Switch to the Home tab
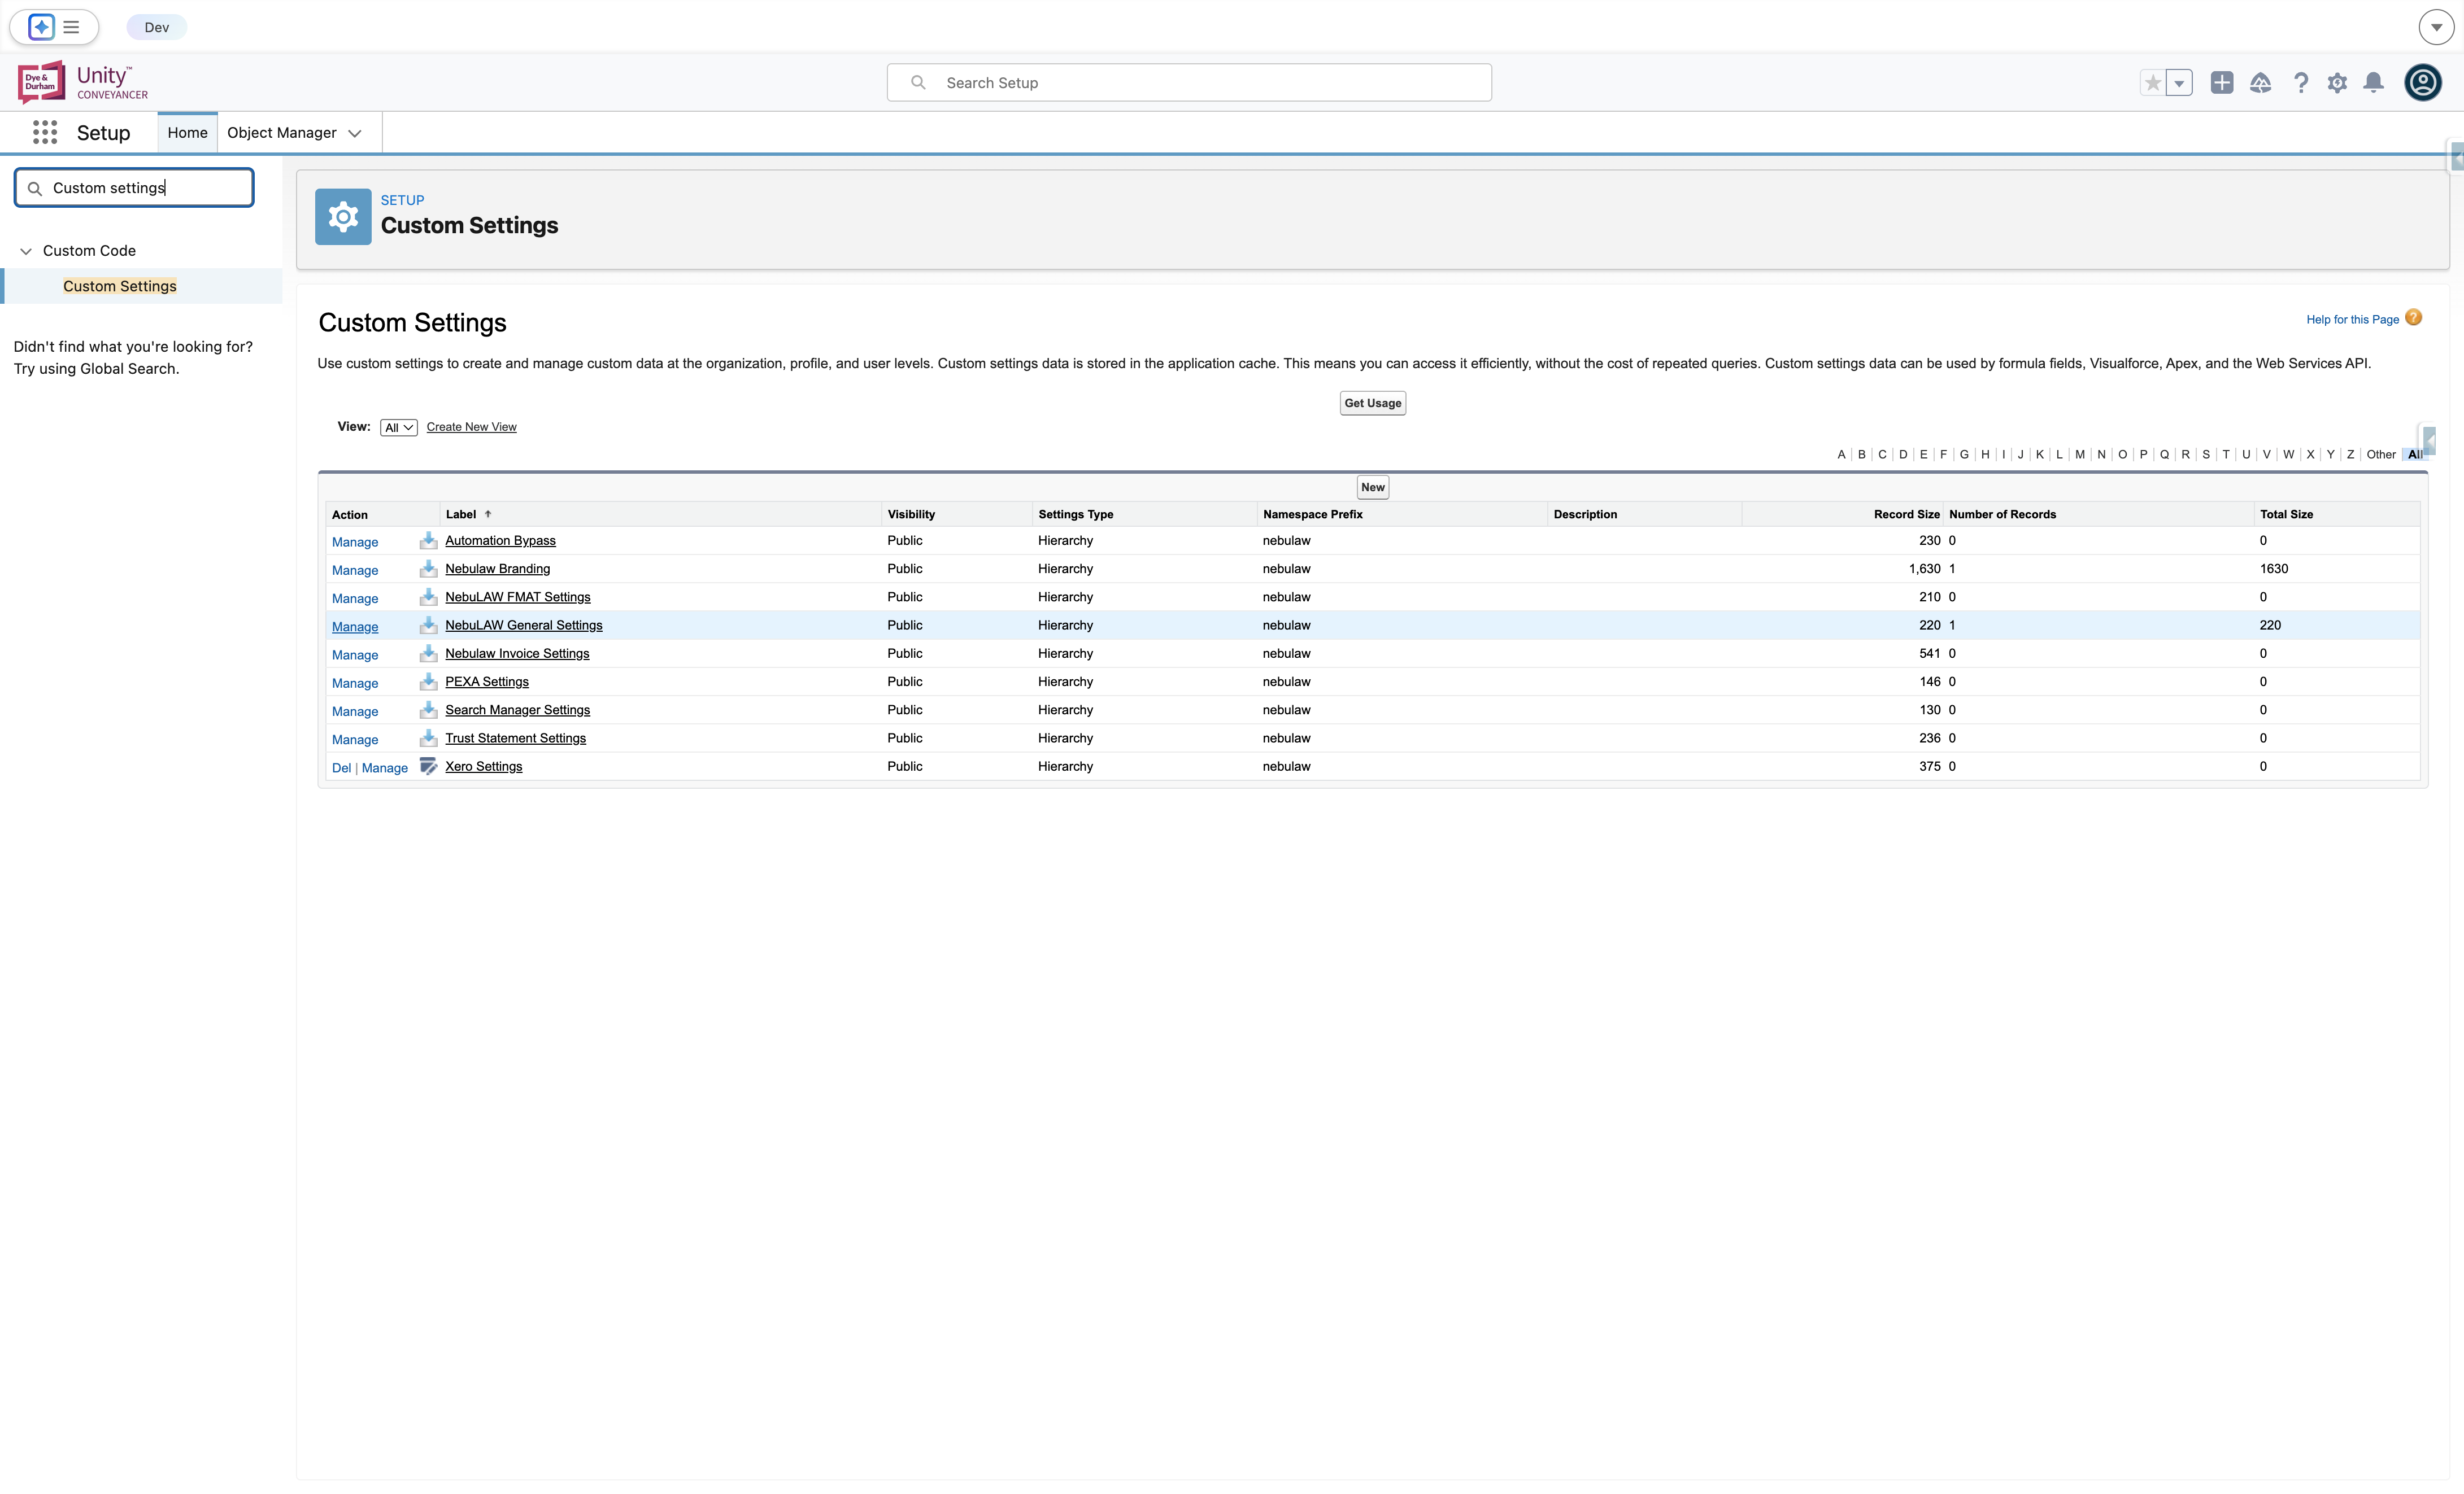Viewport: 2464px width, 1494px height. pyautogui.click(x=187, y=133)
